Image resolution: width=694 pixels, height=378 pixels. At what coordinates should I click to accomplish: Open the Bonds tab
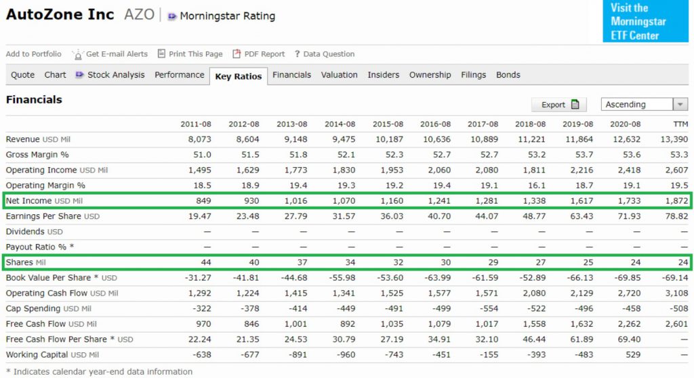tap(508, 74)
